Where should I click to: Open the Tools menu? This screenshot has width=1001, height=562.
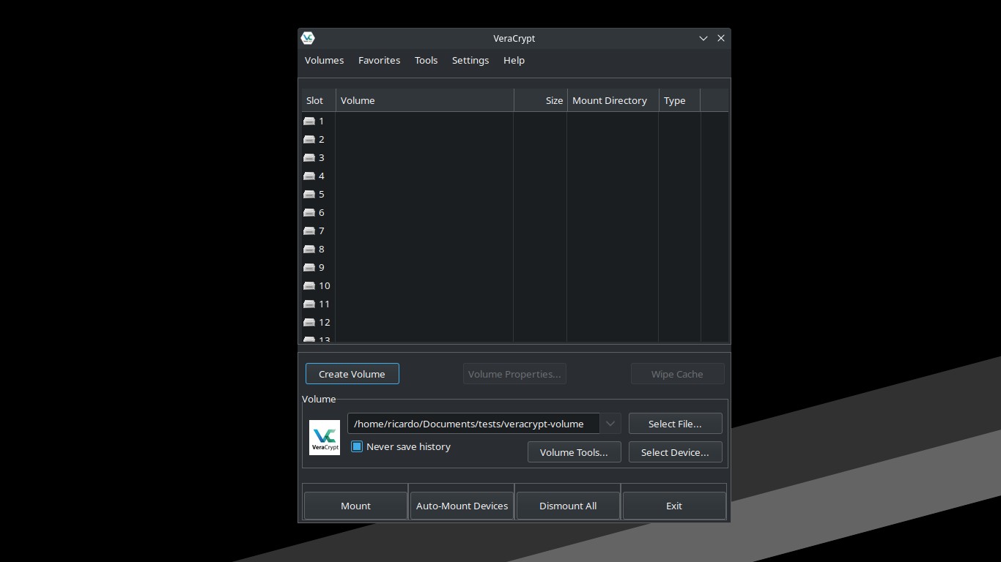(x=426, y=61)
